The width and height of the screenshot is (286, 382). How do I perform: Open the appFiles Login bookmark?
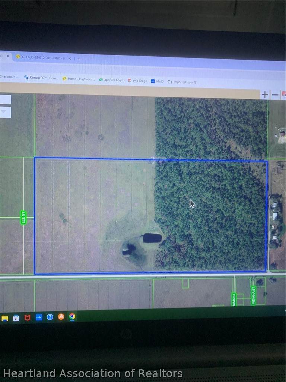coord(111,80)
